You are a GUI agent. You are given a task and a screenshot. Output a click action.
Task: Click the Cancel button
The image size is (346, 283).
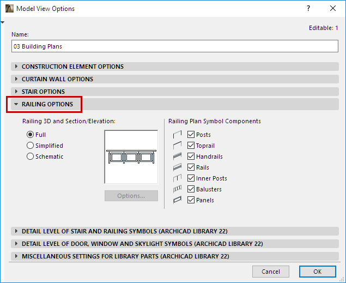coord(271,272)
